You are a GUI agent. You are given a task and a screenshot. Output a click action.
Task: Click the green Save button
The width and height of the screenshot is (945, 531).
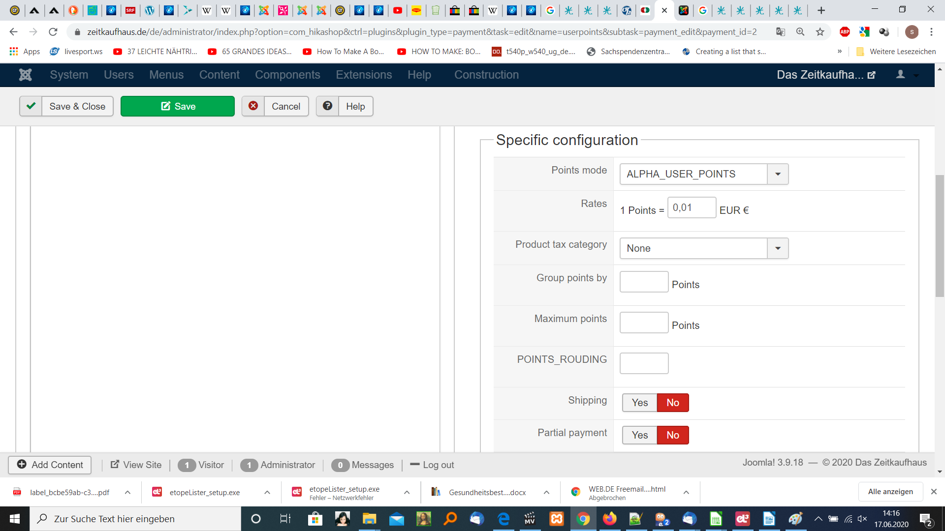pyautogui.click(x=178, y=106)
